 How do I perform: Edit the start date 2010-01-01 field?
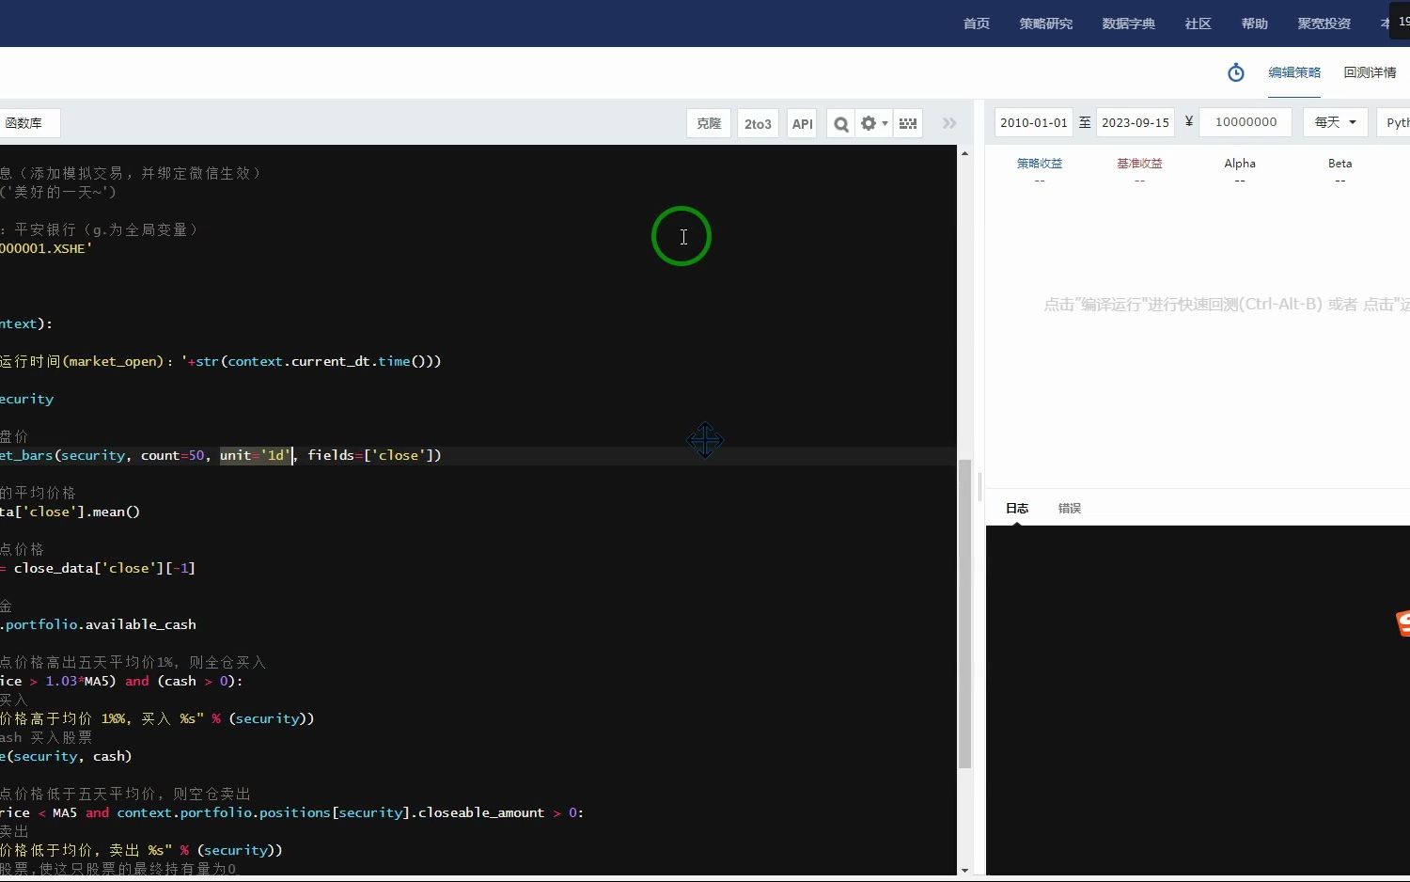1034,122
